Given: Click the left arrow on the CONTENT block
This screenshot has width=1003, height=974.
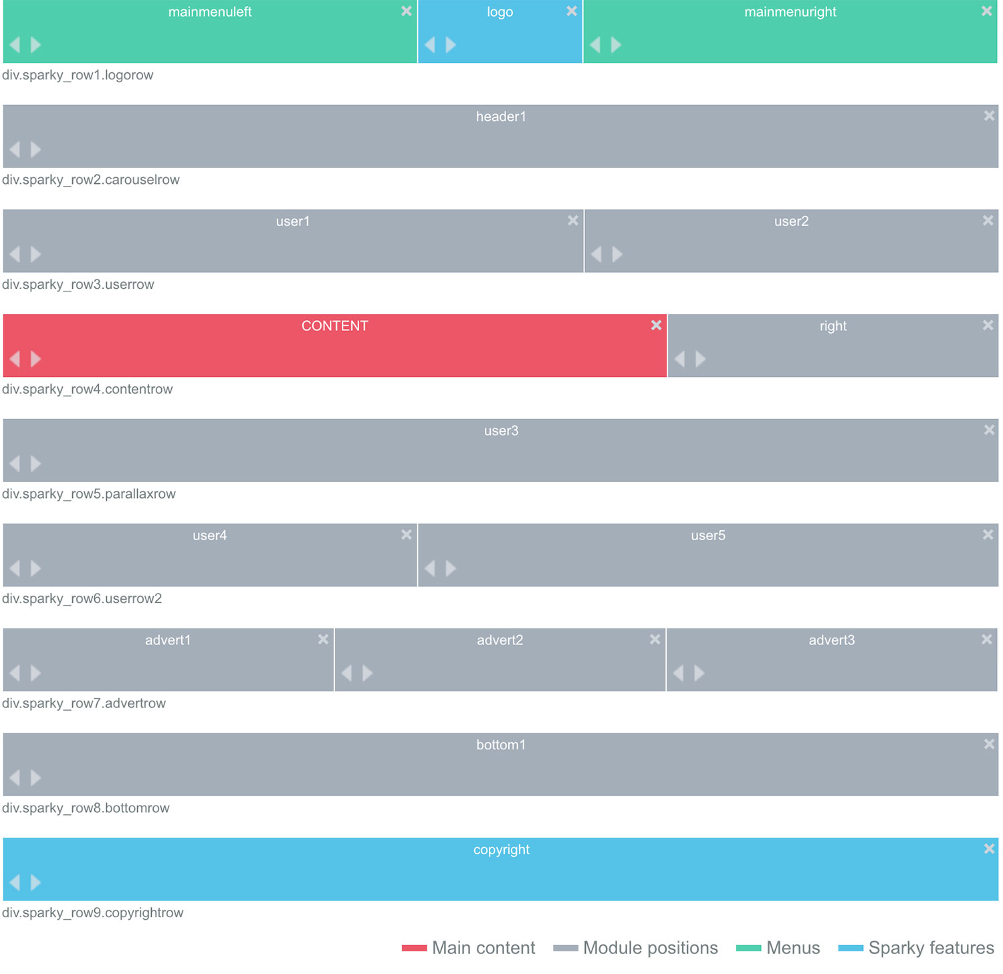Looking at the screenshot, I should click(x=15, y=359).
